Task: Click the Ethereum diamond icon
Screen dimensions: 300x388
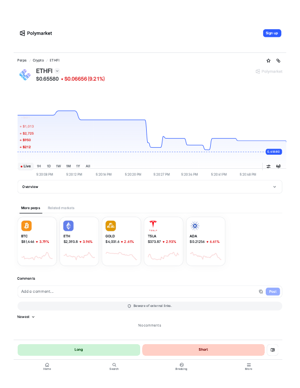Action: tap(69, 226)
